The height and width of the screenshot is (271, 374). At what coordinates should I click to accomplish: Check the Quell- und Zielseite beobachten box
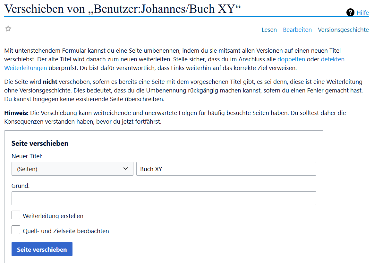[16, 230]
